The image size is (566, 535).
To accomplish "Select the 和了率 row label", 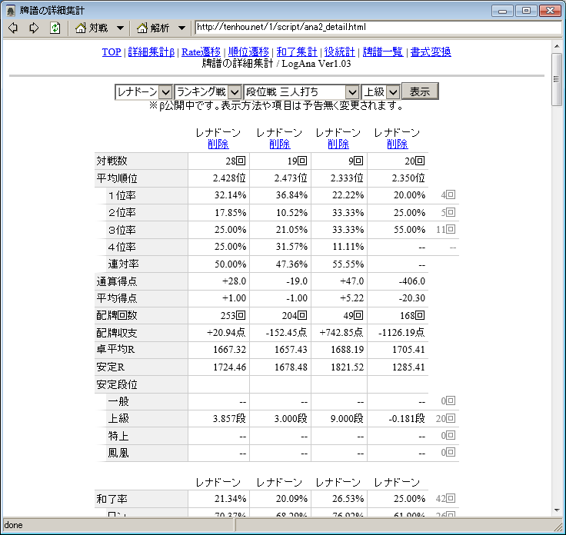I will click(112, 499).
